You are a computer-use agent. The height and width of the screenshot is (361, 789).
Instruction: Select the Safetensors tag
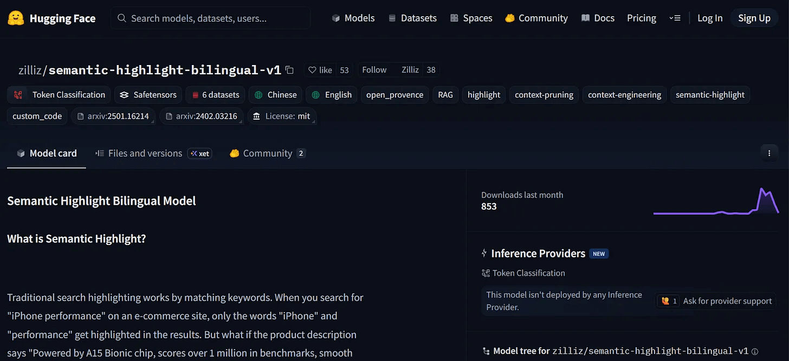(x=148, y=94)
